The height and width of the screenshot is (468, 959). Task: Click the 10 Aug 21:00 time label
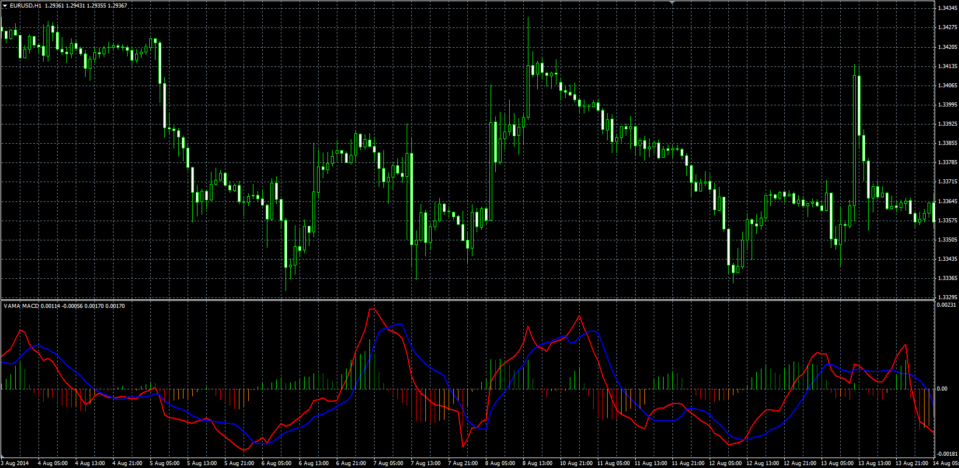click(x=575, y=463)
